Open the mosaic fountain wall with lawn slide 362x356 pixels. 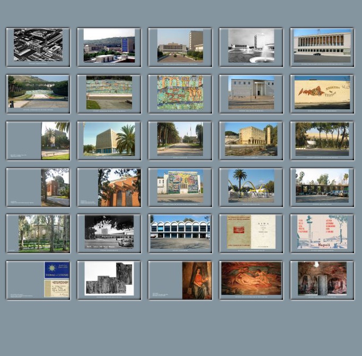pyautogui.click(x=109, y=94)
